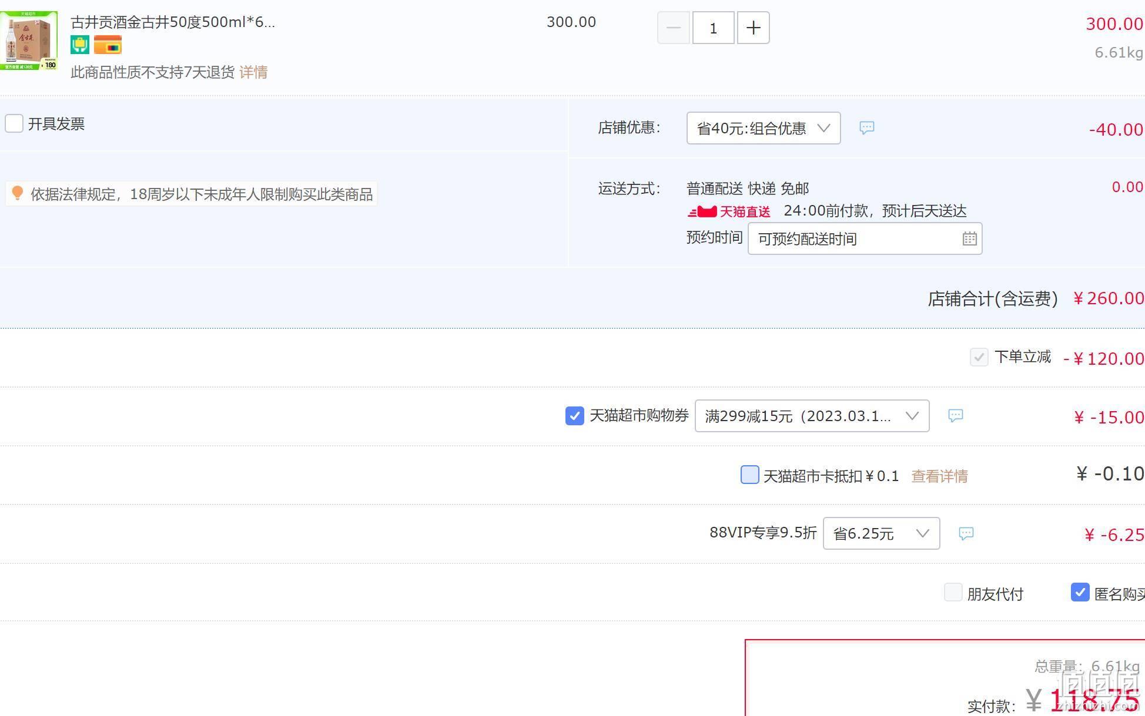The height and width of the screenshot is (716, 1145).
Task: Click the orange lightbulb age-restriction notice icon
Action: pyautogui.click(x=17, y=193)
